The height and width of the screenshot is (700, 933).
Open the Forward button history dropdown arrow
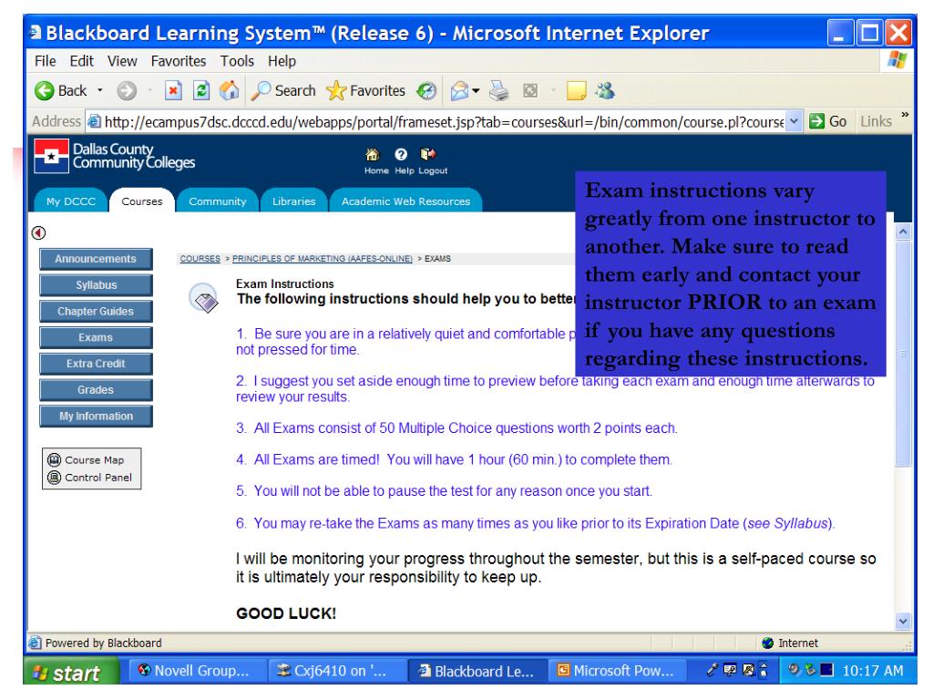click(149, 90)
